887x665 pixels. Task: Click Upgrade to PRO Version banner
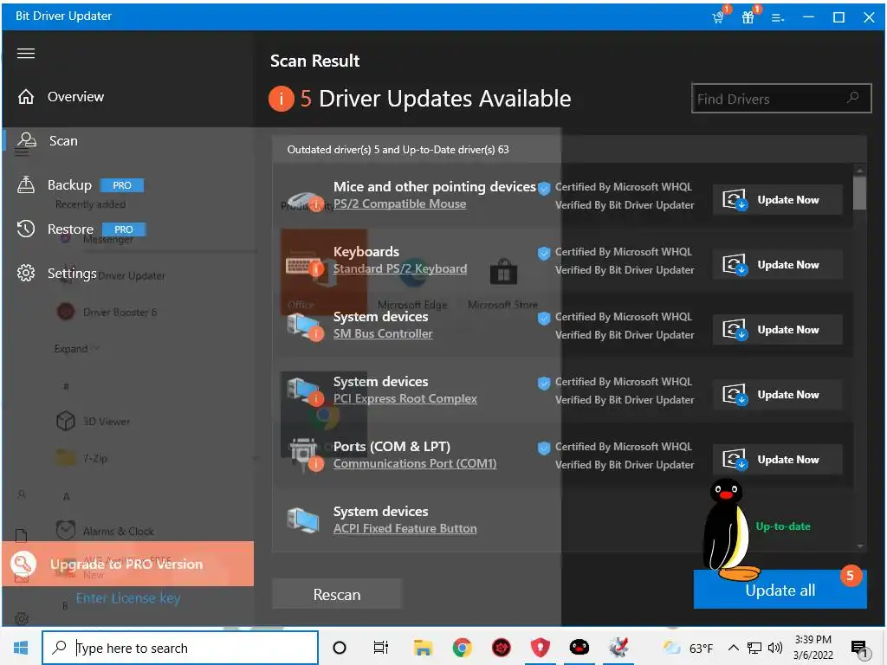128,564
